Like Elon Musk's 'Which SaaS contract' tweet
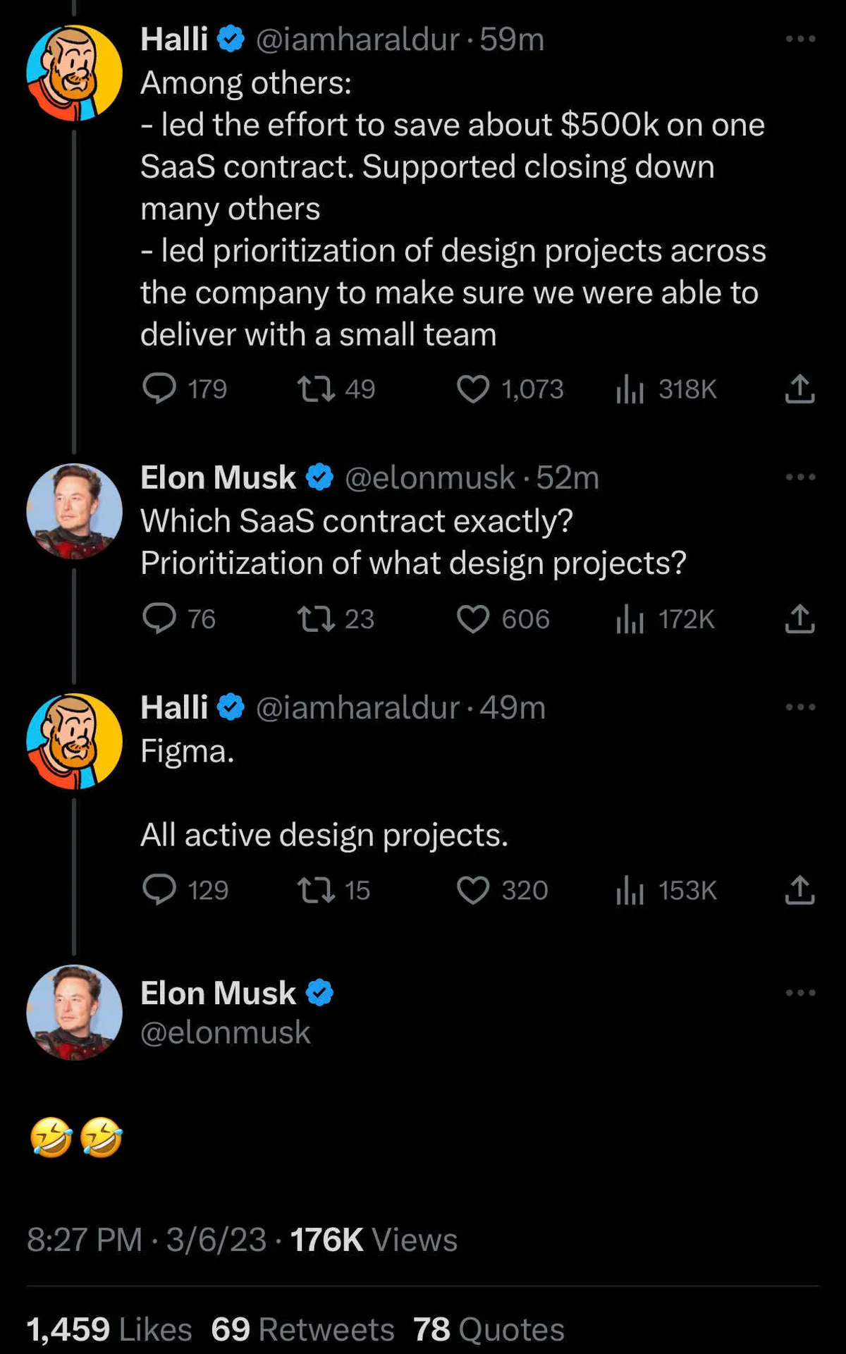Image resolution: width=846 pixels, height=1354 pixels. point(472,619)
